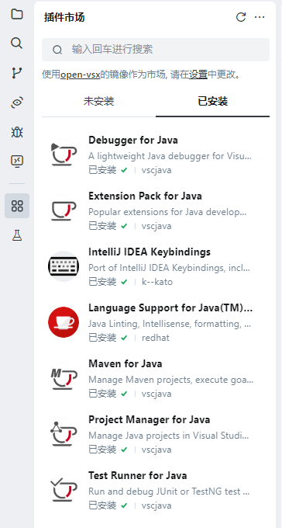
Task: Click the 插件市场 panel title
Action: click(64, 17)
